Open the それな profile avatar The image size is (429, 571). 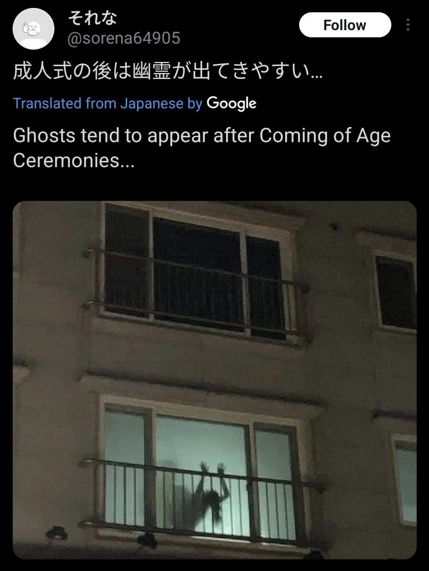tap(33, 29)
